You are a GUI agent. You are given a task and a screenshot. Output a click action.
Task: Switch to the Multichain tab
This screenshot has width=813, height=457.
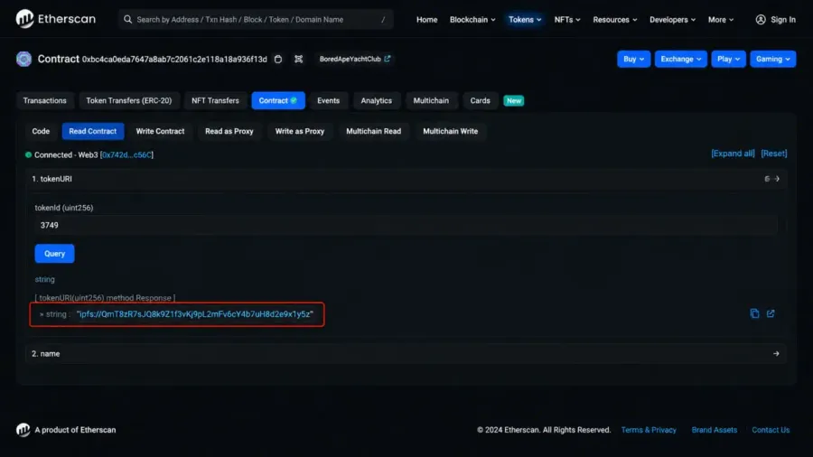[x=431, y=100]
